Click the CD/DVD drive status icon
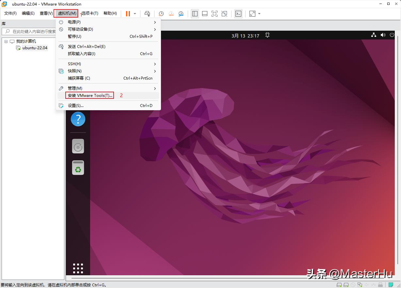The image size is (401, 288). pyautogui.click(x=353, y=284)
